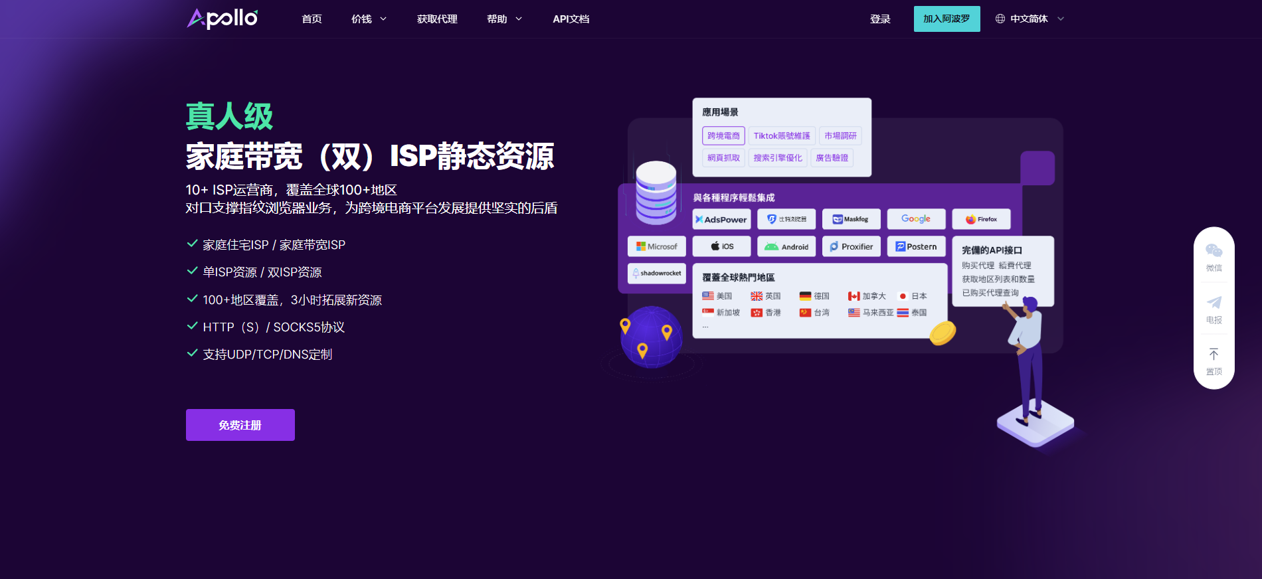Click the text 获取地区列表和数量
Viewport: 1262px width, 579px height.
[x=998, y=280]
